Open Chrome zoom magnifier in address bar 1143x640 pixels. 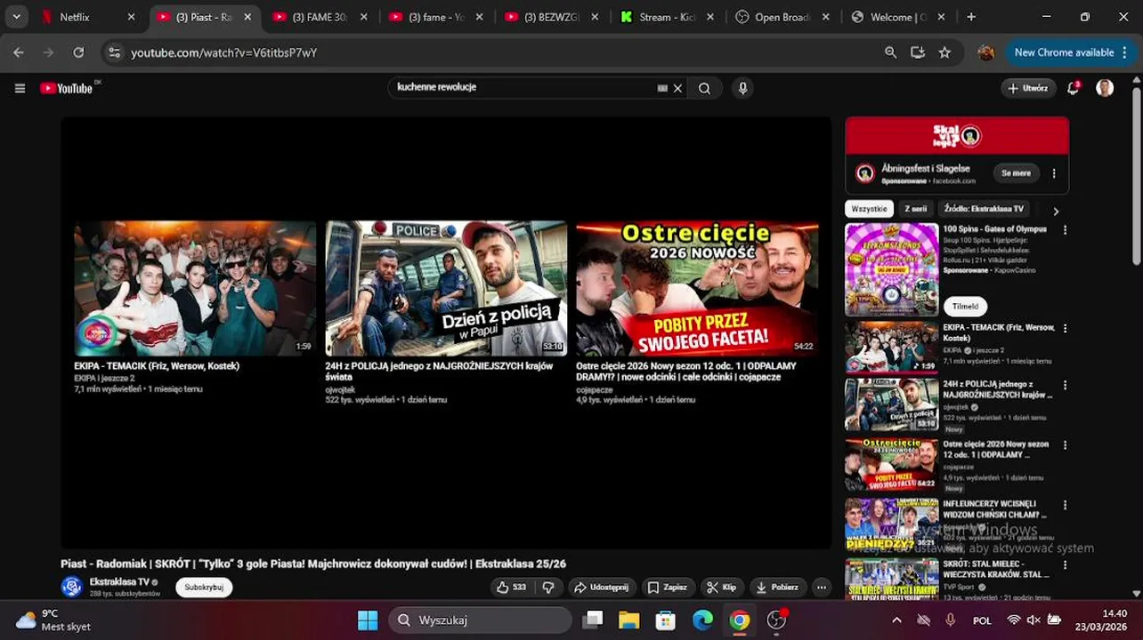pos(890,52)
